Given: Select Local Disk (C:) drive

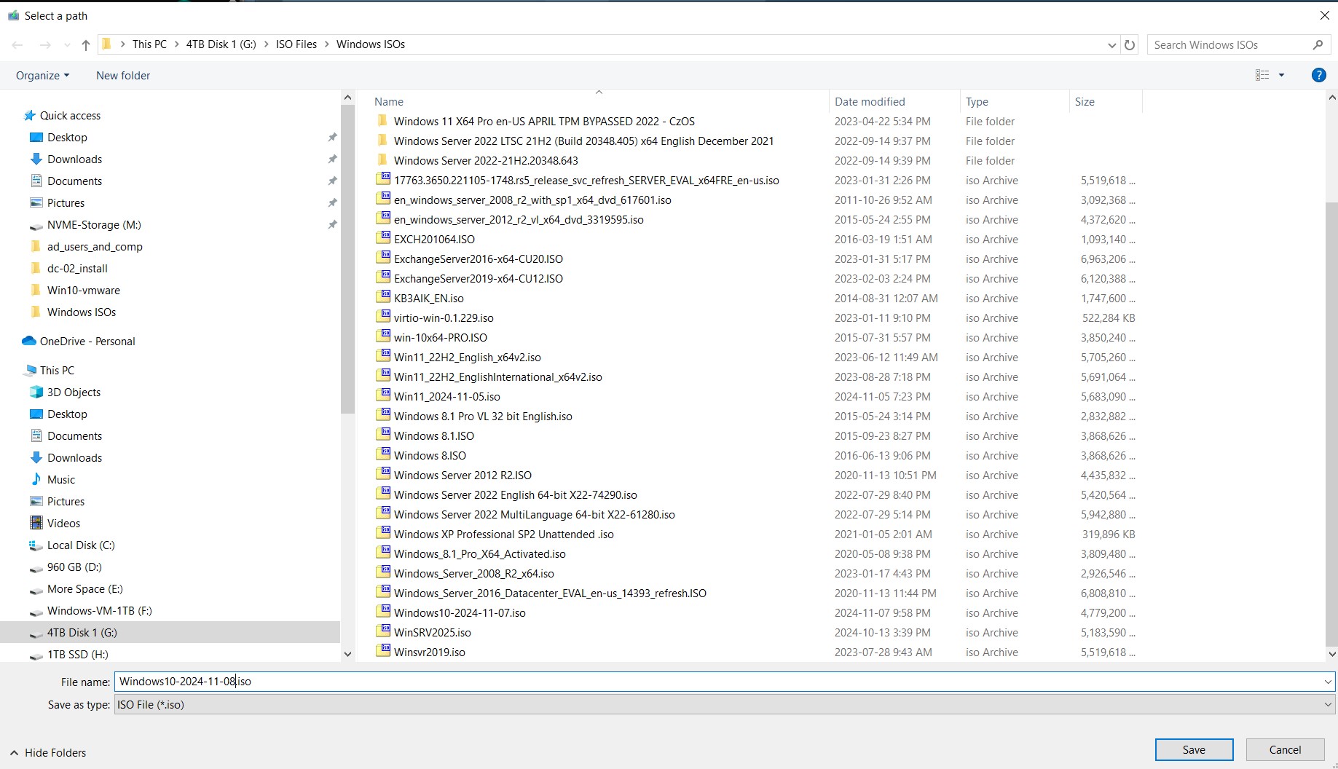Looking at the screenshot, I should tap(81, 545).
